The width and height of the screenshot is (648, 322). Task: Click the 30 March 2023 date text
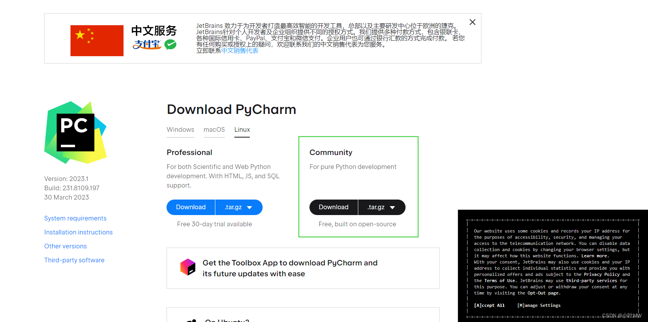[67, 197]
